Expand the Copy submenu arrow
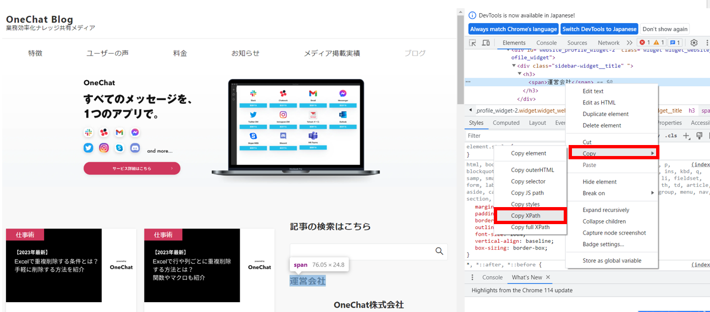This screenshot has width=710, height=312. (x=653, y=153)
